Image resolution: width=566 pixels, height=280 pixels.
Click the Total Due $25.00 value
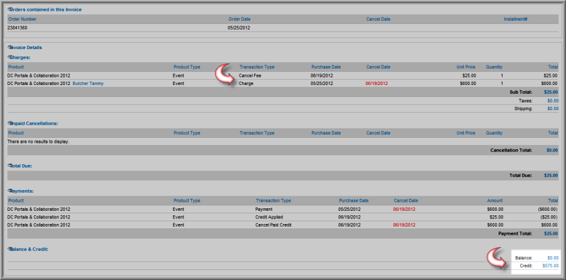point(551,176)
